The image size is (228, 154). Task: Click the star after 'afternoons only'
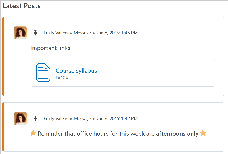[203, 134]
